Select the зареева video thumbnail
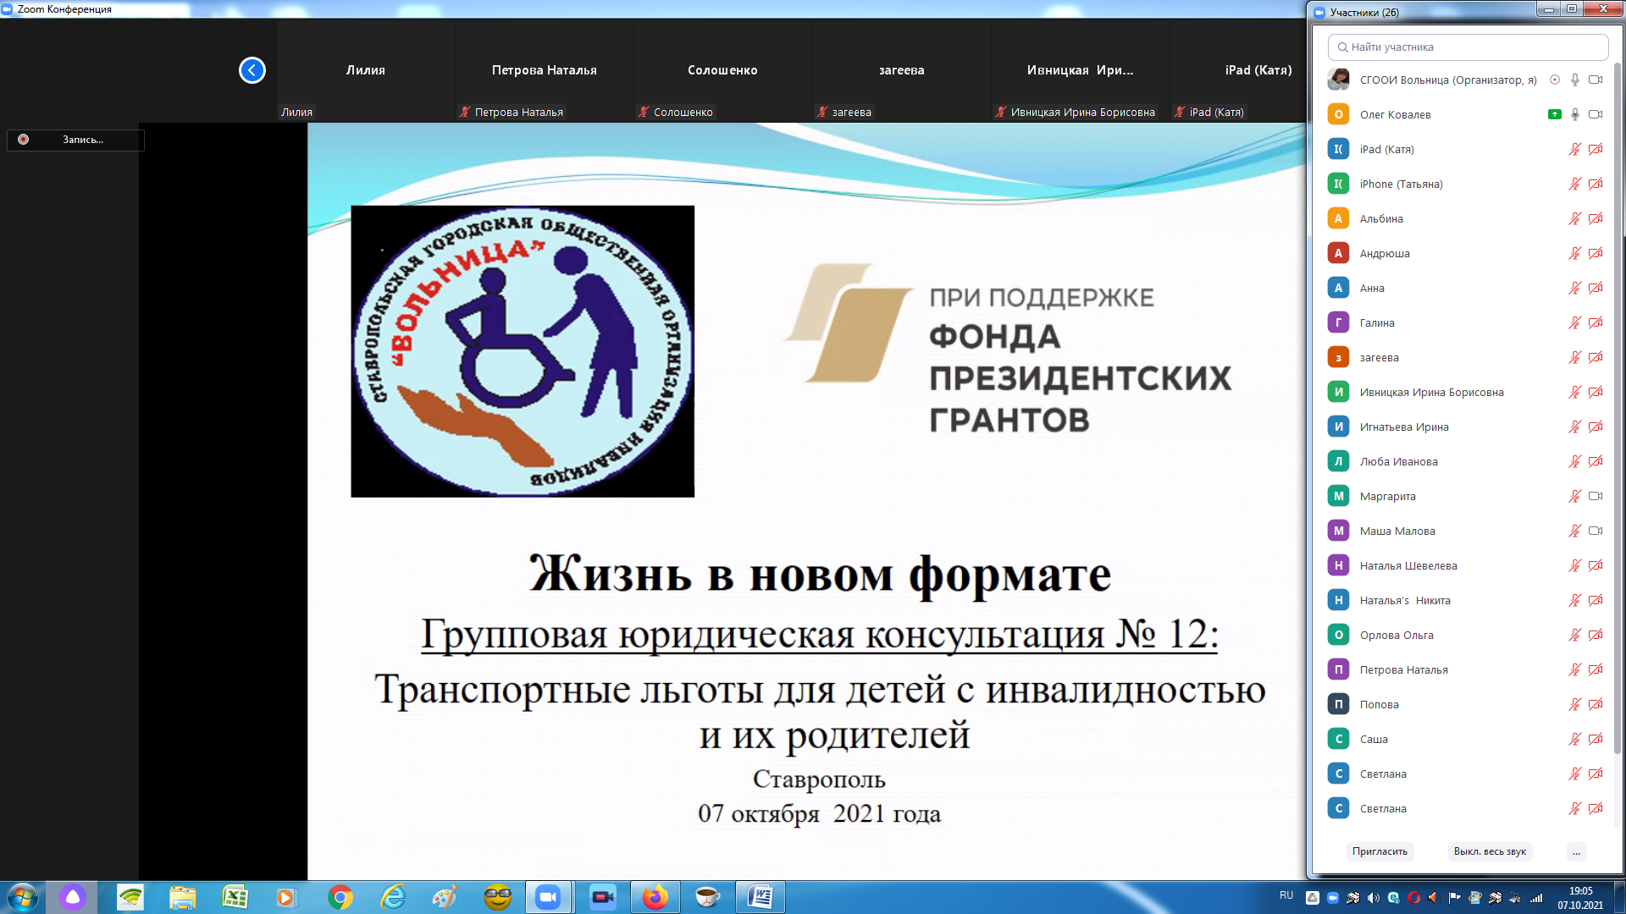The width and height of the screenshot is (1626, 914). tap(902, 72)
